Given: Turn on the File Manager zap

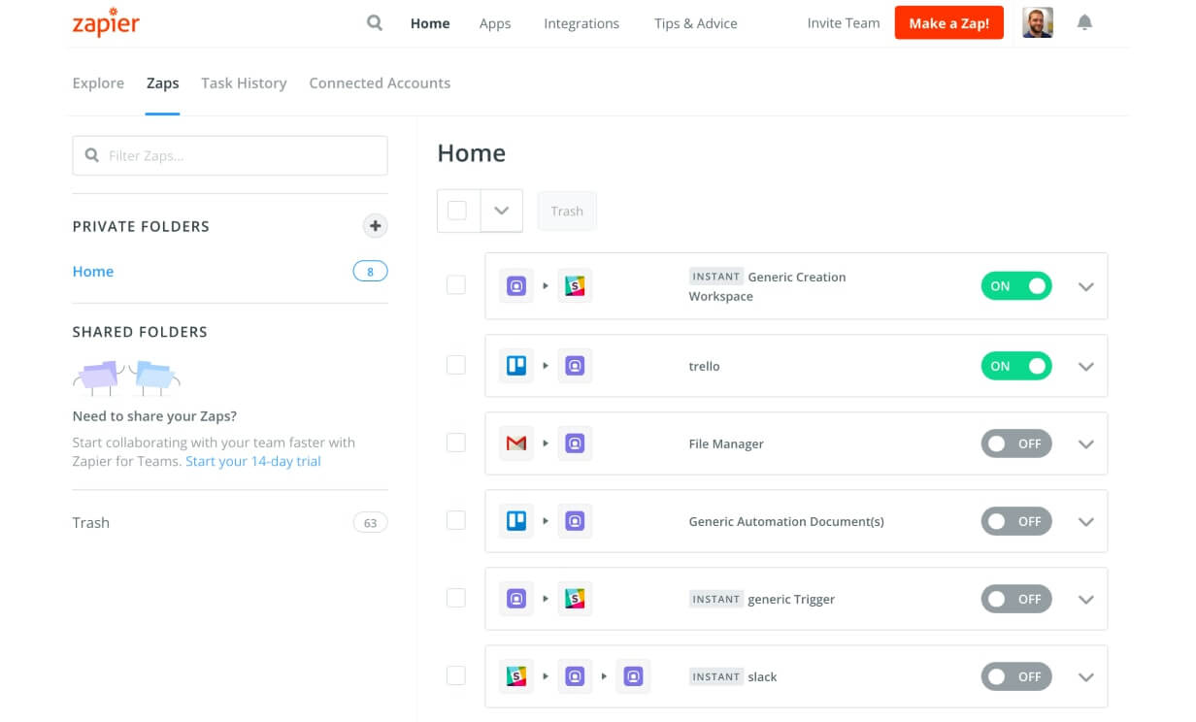Looking at the screenshot, I should (1016, 443).
